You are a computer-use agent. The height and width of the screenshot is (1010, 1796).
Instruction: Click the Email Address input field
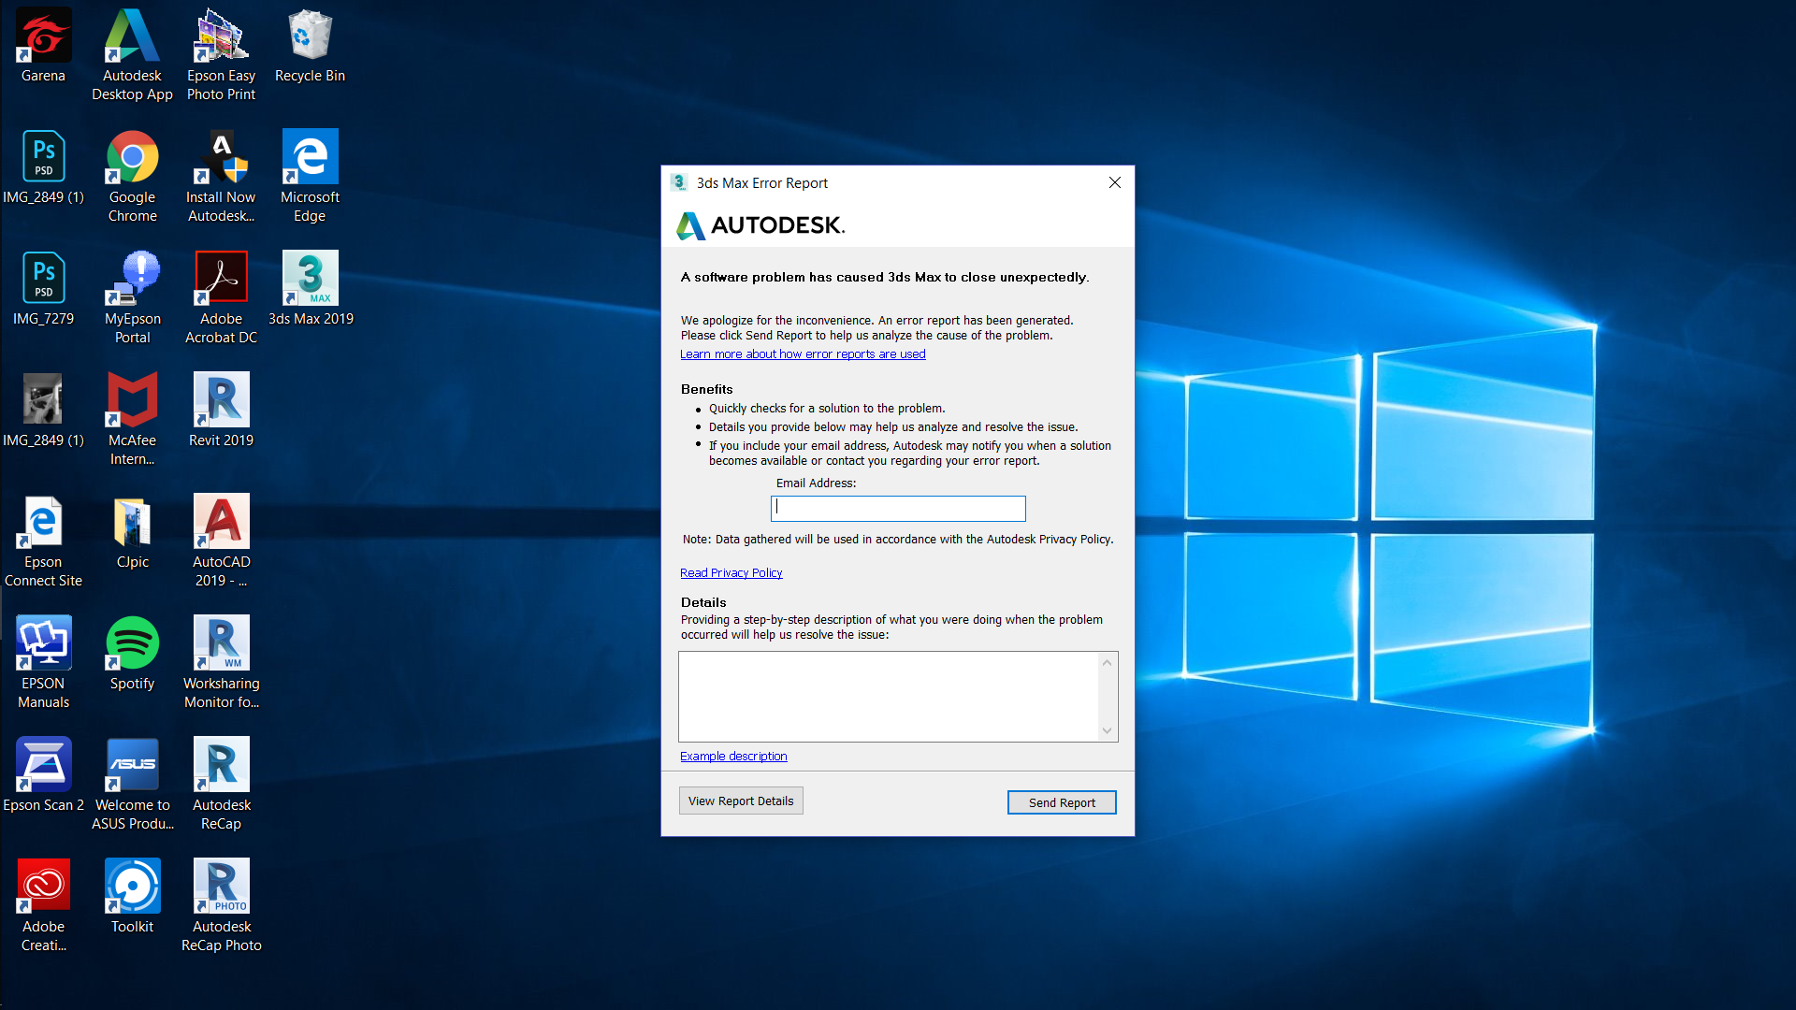click(x=897, y=507)
